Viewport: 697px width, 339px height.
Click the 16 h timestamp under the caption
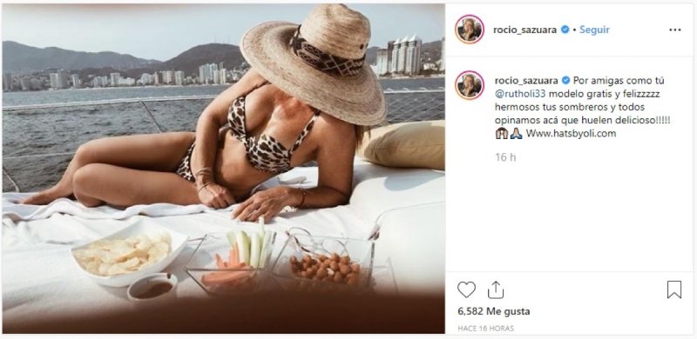(505, 156)
